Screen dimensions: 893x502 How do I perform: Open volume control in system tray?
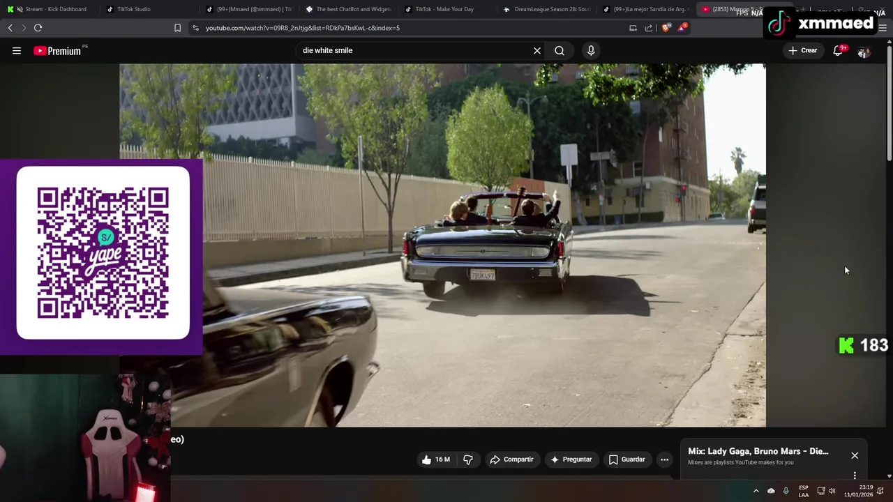832,491
